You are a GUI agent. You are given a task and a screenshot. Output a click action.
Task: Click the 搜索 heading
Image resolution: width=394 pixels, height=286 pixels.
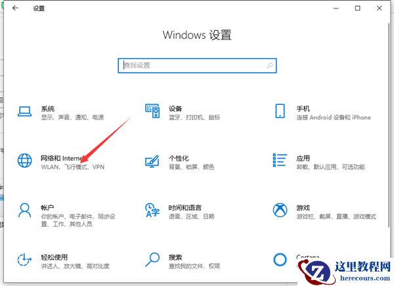click(x=175, y=257)
